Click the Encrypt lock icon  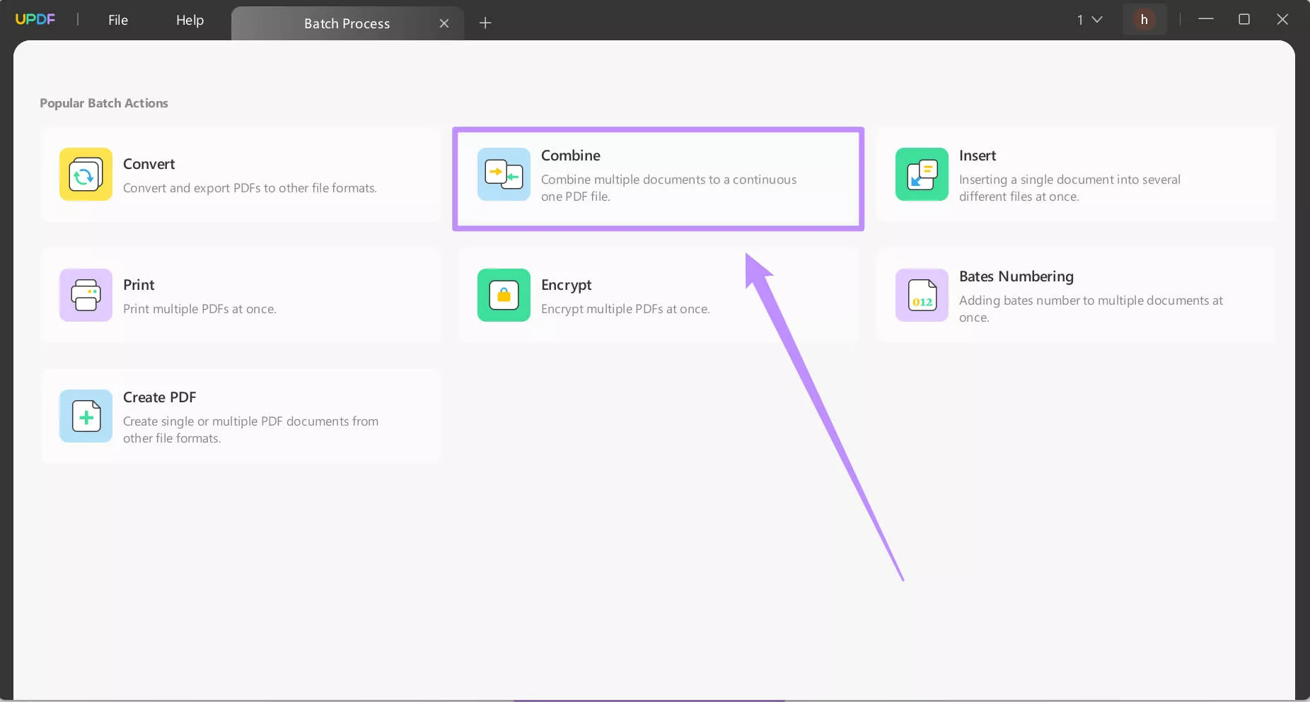click(x=504, y=295)
